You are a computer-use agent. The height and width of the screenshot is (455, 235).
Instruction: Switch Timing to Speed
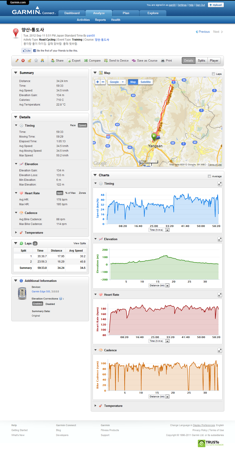point(82,125)
